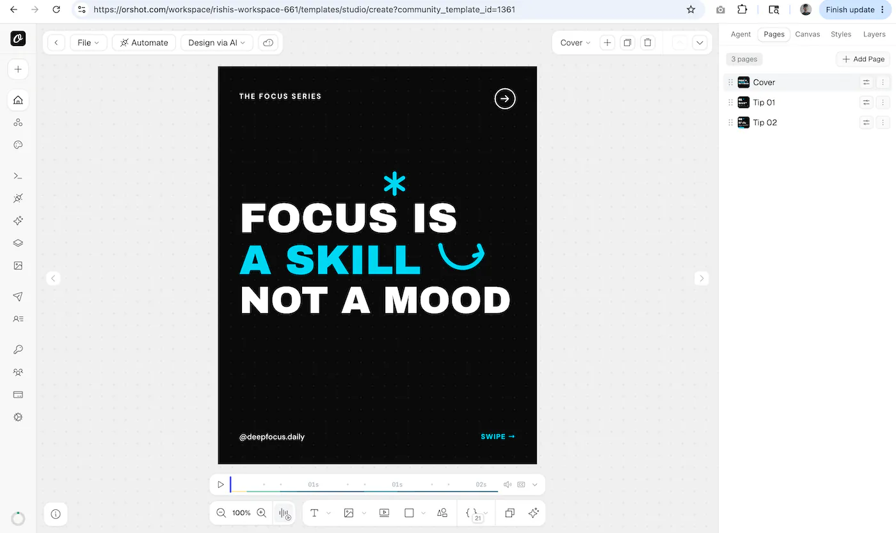Image resolution: width=896 pixels, height=533 pixels.
Task: Click the AI sparkle icon in the bottom toolbar
Action: (534, 513)
